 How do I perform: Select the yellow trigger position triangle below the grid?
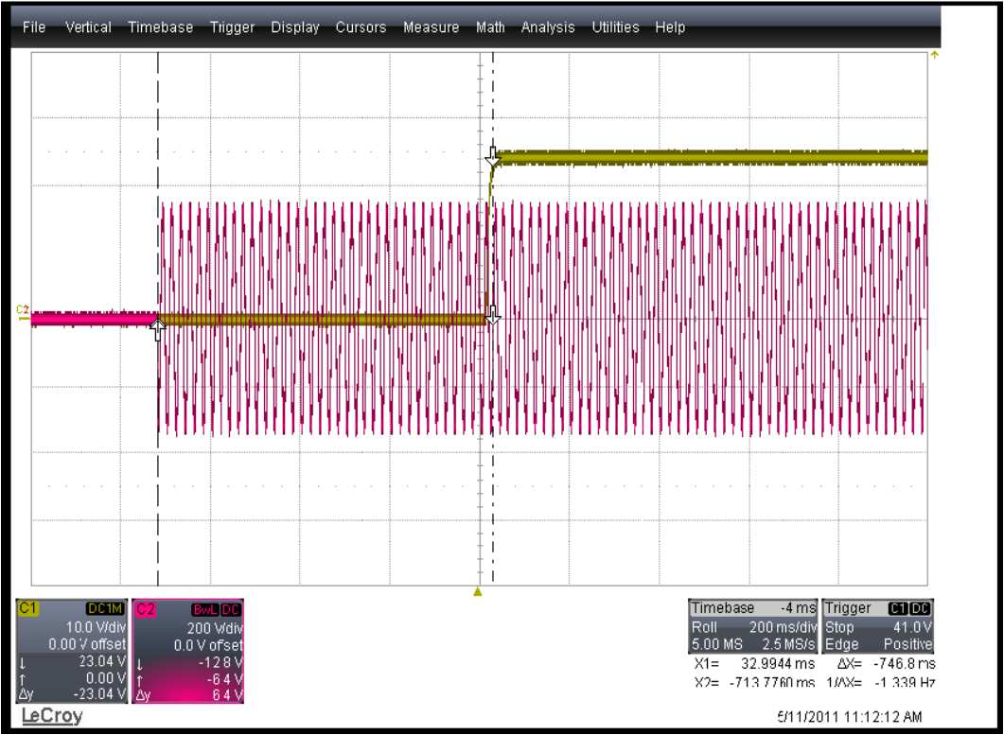(478, 593)
